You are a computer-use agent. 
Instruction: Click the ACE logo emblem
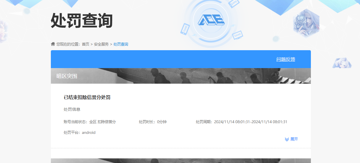point(211,21)
